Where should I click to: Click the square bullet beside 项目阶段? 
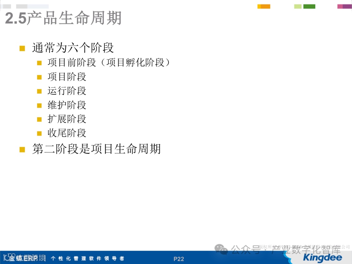[x=39, y=77]
